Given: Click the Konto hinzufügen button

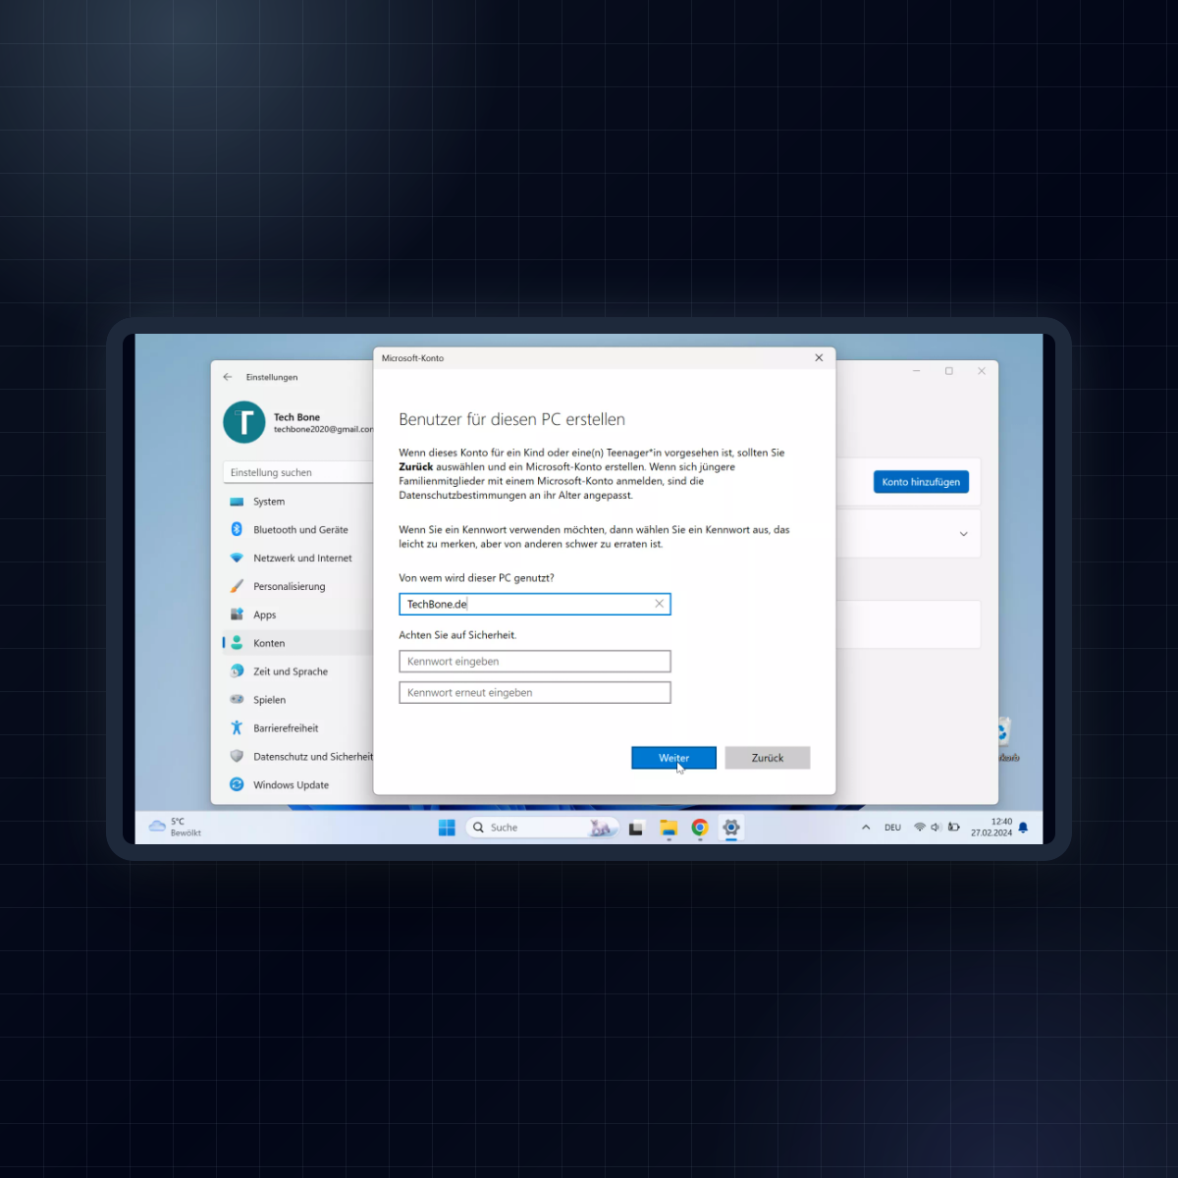Looking at the screenshot, I should pos(921,482).
